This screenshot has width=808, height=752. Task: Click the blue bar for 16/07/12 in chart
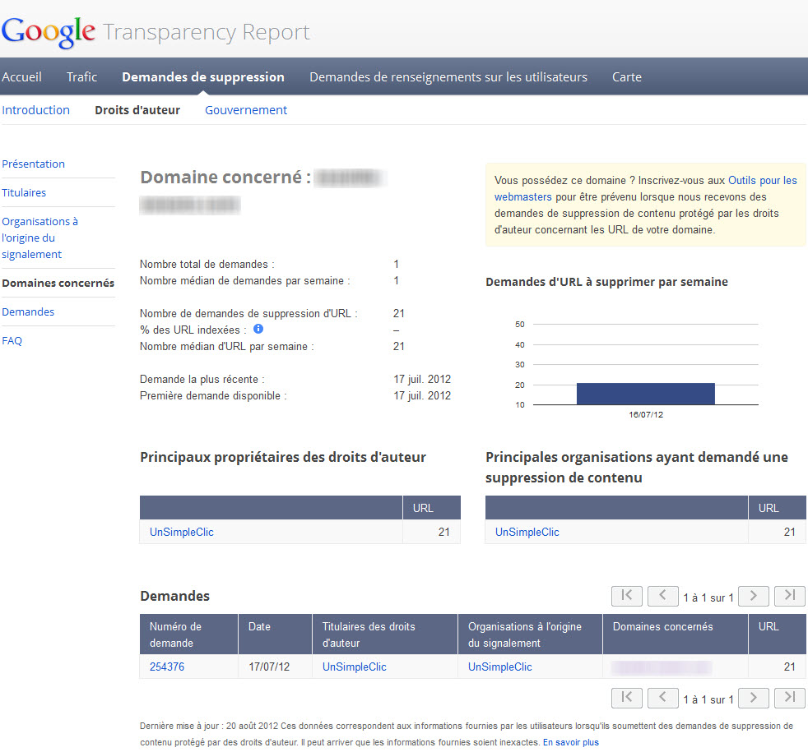point(645,394)
